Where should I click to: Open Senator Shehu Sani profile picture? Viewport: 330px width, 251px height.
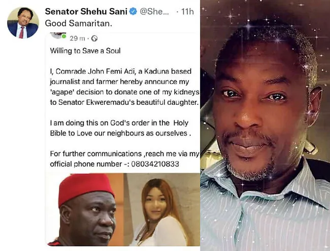[23, 23]
